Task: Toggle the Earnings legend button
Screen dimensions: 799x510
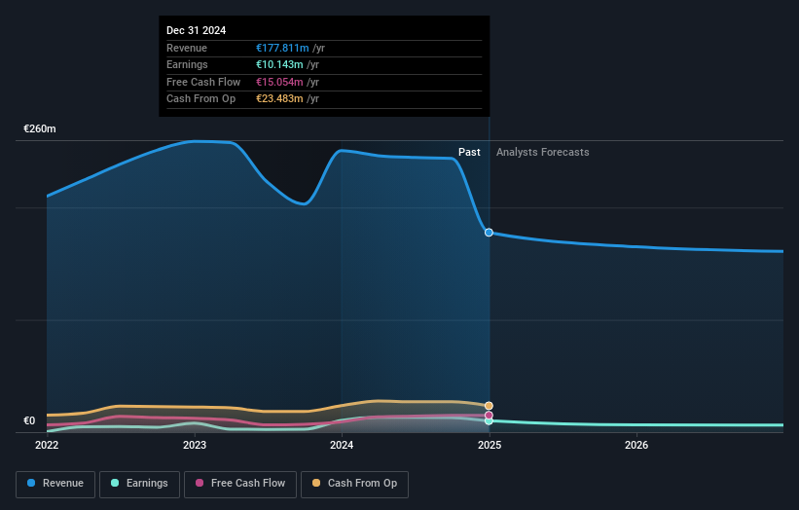Action: click(x=139, y=484)
